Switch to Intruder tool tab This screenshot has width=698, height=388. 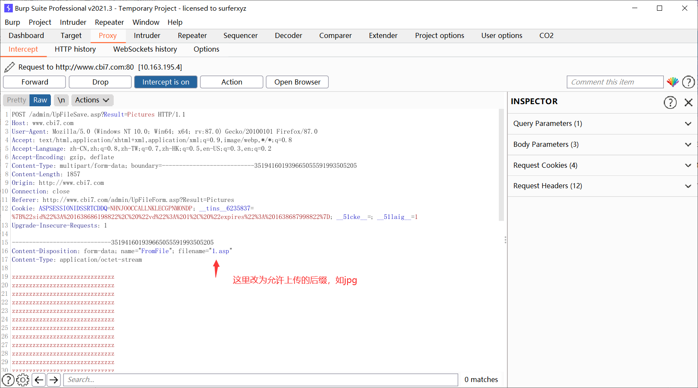point(147,35)
